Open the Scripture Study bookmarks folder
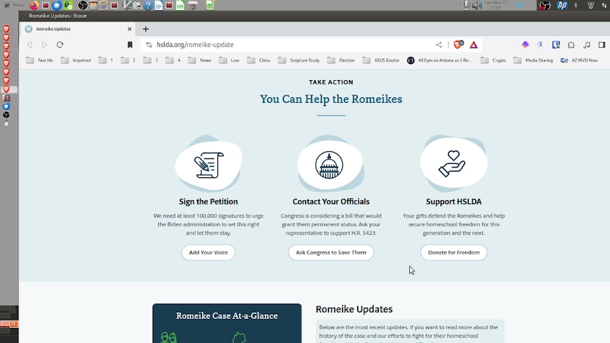 [299, 60]
